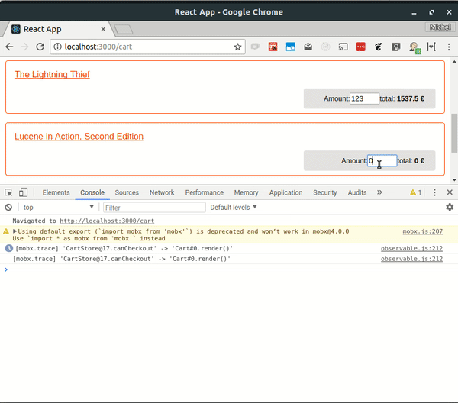The height and width of the screenshot is (403, 458).
Task: Click the amount field showing 123
Action: tap(364, 98)
